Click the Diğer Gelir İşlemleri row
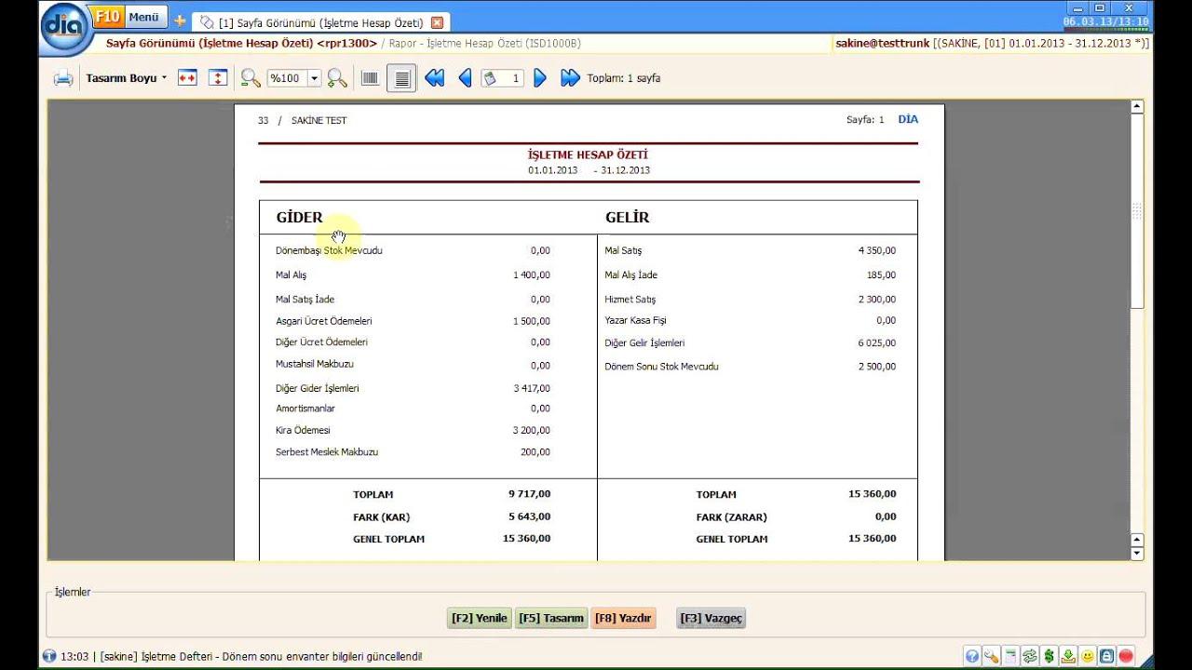Viewport: 1192px width, 670px height. tap(751, 343)
